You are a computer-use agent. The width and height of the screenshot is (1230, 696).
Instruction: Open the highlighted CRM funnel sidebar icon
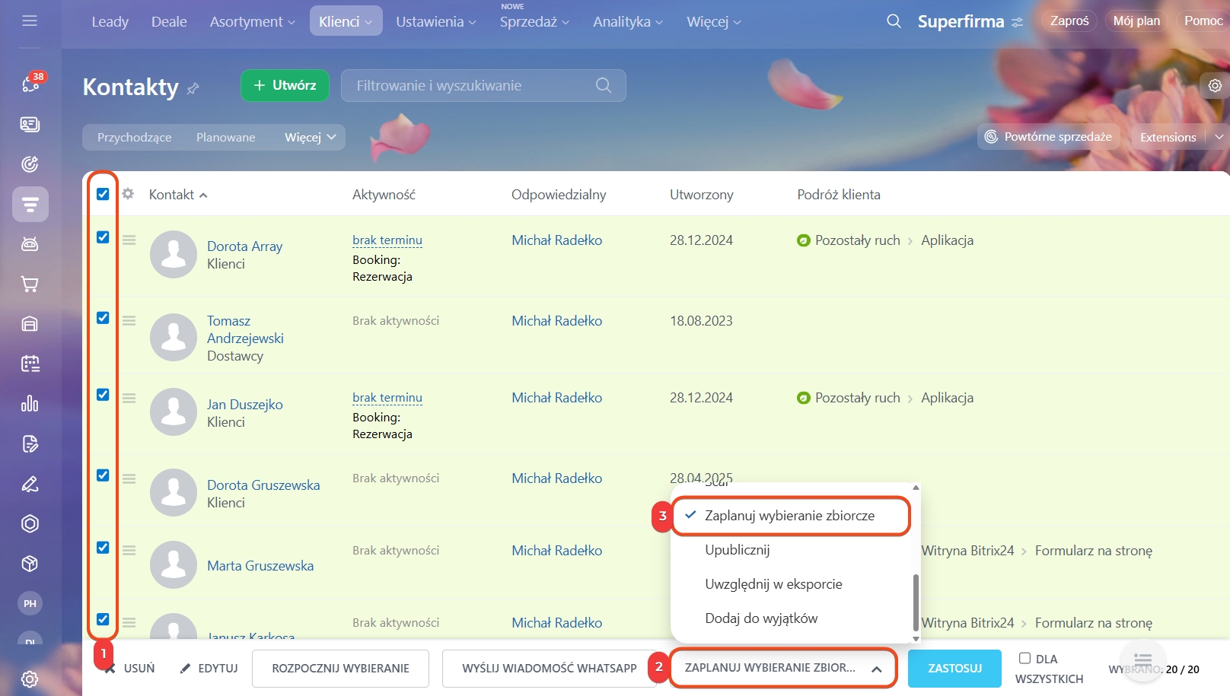[x=30, y=205]
